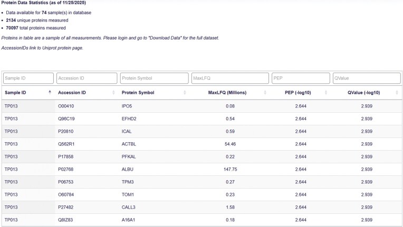Click PEP (-log10) sort arrows
This screenshot has height=227, width=403.
326,92
